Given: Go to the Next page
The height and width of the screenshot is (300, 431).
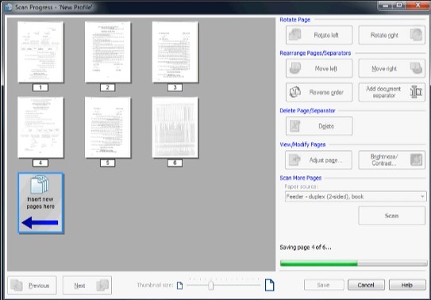Looking at the screenshot, I should 87,286.
